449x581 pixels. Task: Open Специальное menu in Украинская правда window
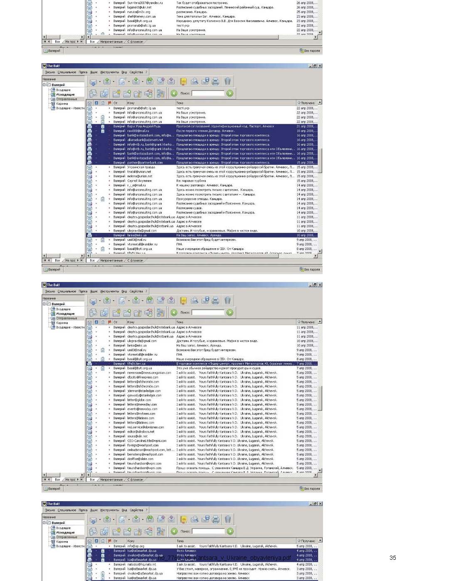(x=67, y=72)
